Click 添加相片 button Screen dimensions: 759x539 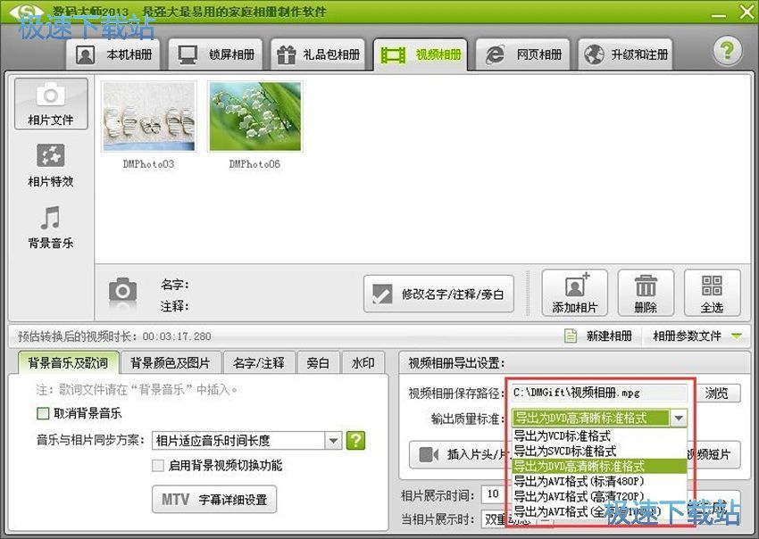click(x=574, y=293)
